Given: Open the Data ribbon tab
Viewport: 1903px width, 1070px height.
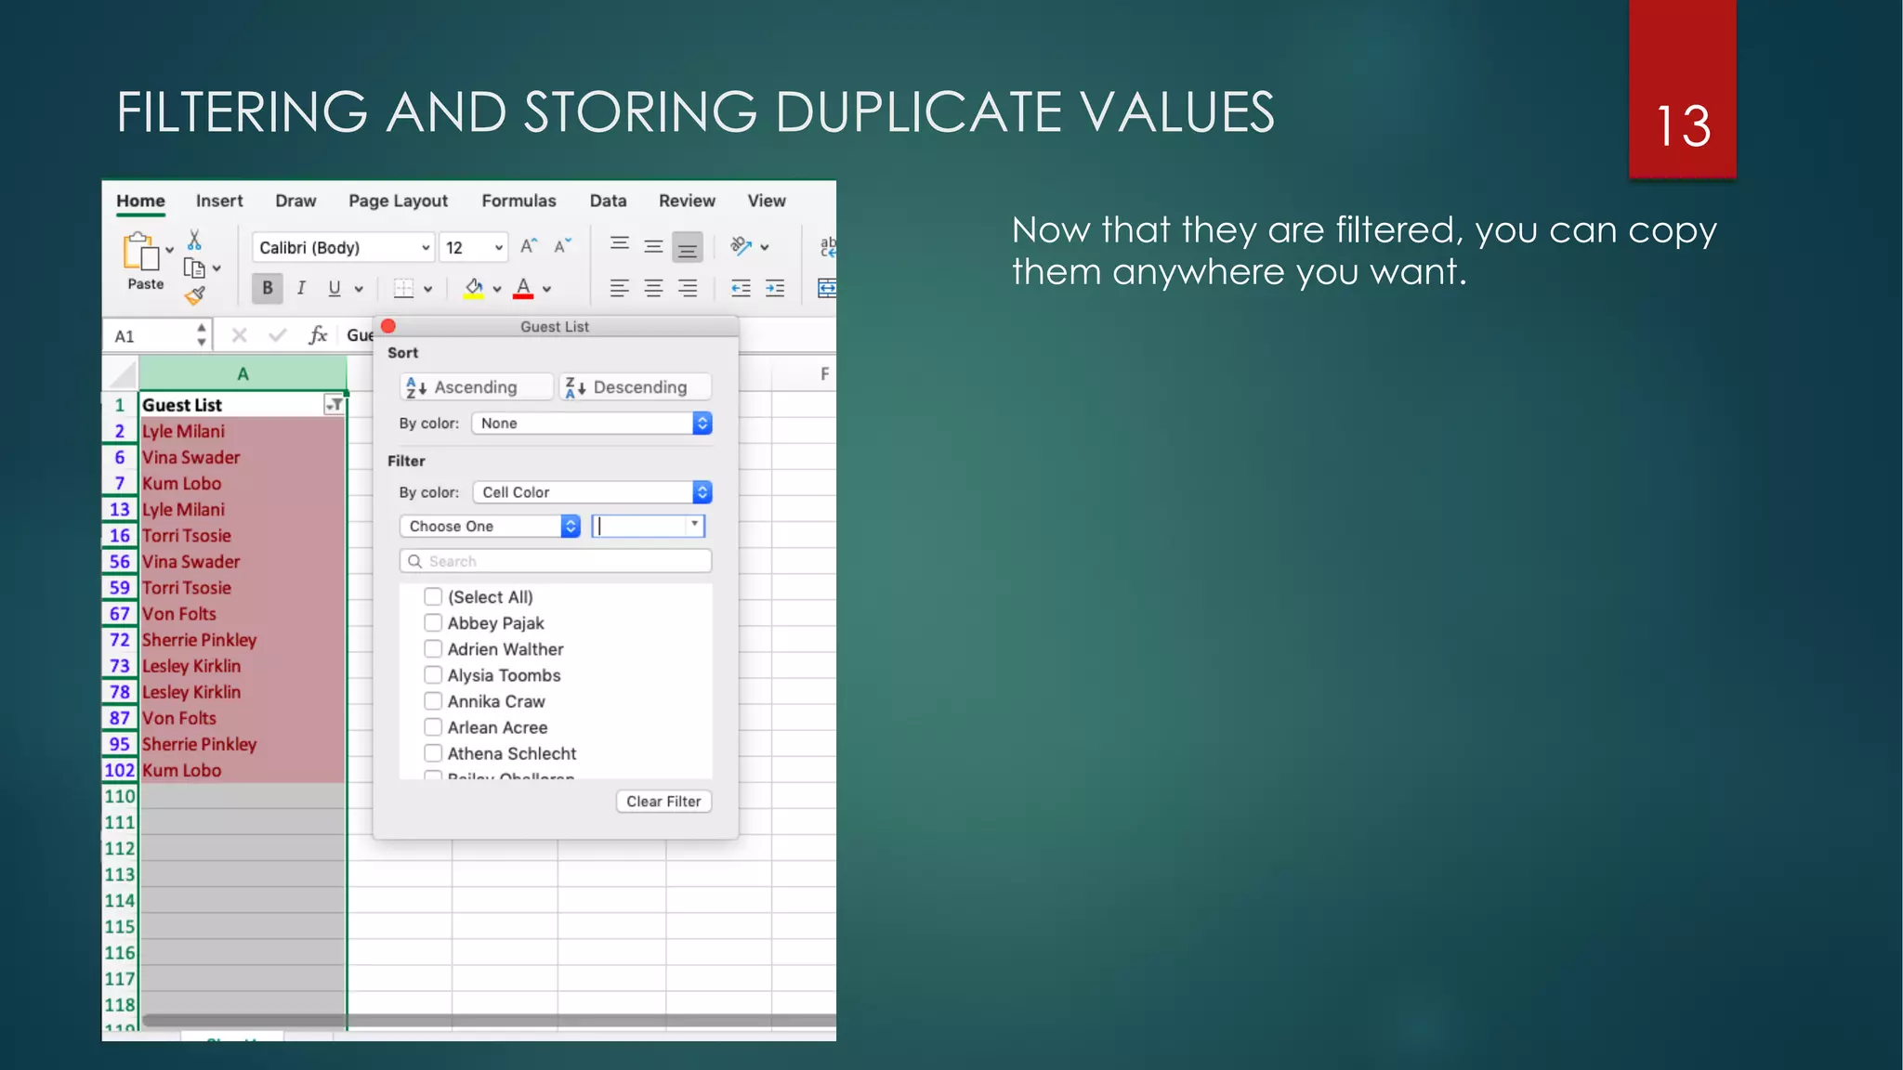Looking at the screenshot, I should (x=608, y=201).
